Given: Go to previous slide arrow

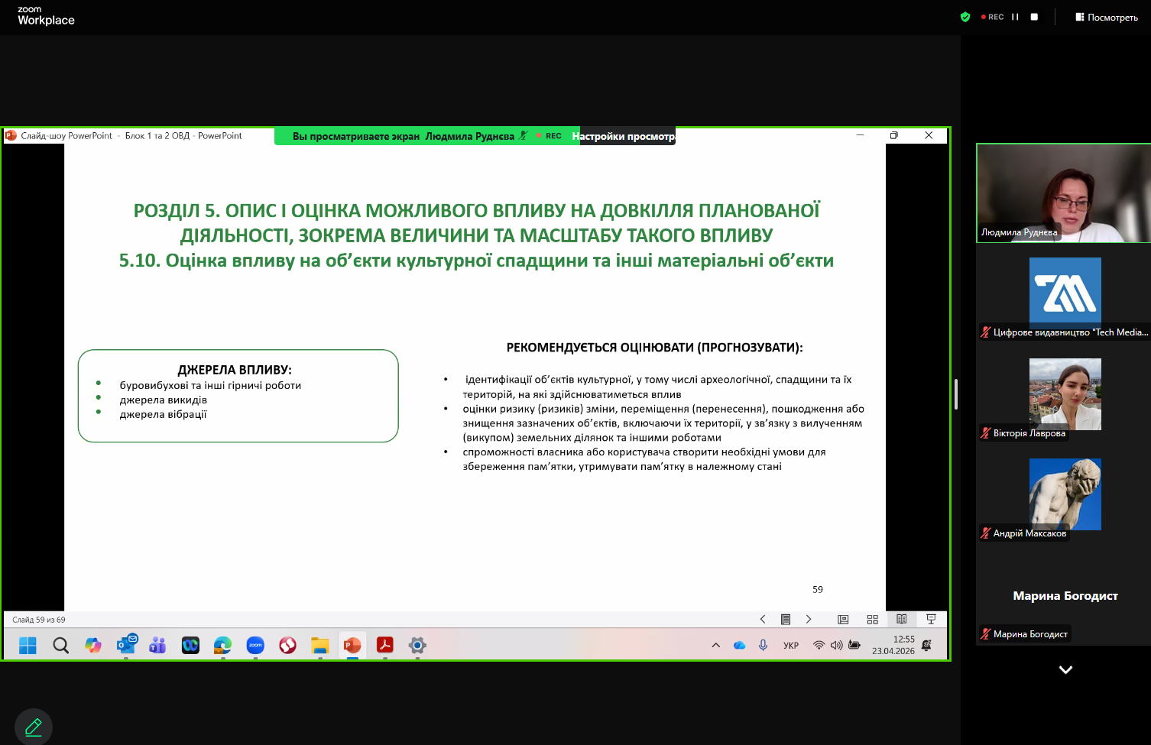Looking at the screenshot, I should point(762,620).
